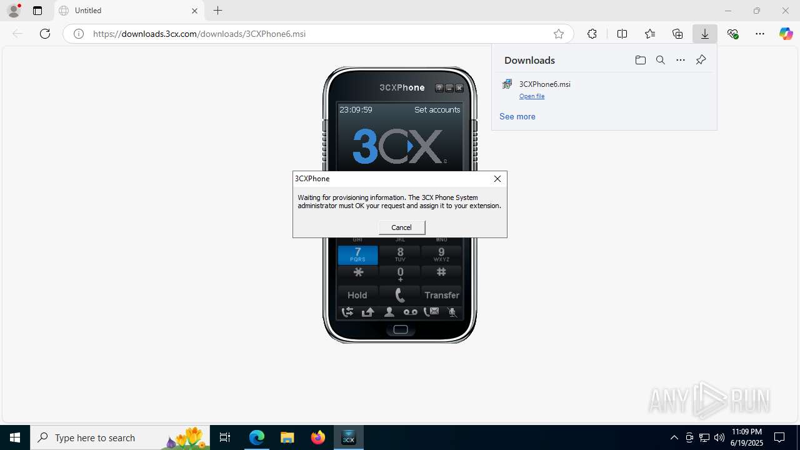Click the green call handset button
Screen dimensions: 800x450
pyautogui.click(x=400, y=295)
